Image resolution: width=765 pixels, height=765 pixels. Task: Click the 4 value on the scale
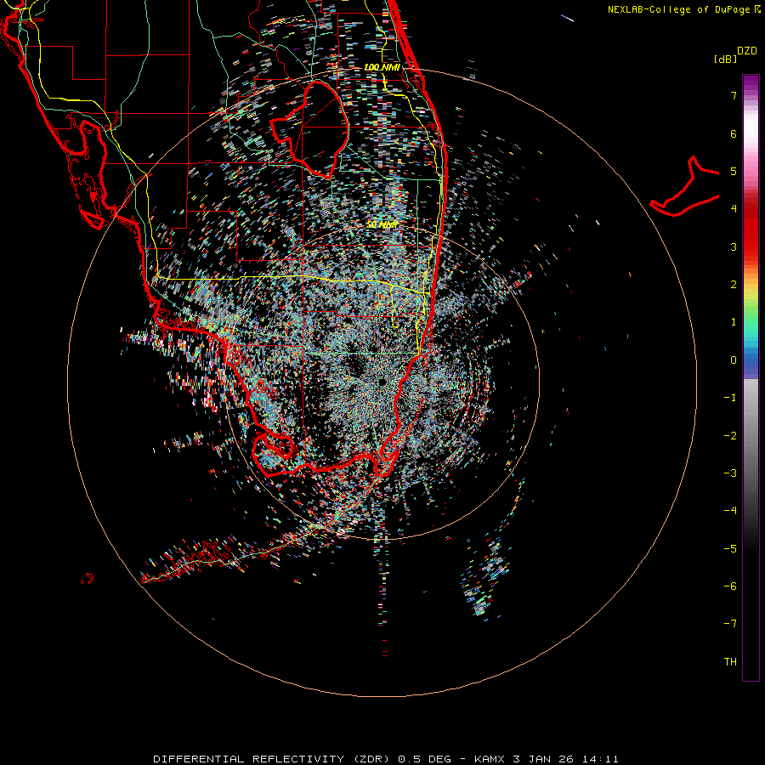(734, 209)
